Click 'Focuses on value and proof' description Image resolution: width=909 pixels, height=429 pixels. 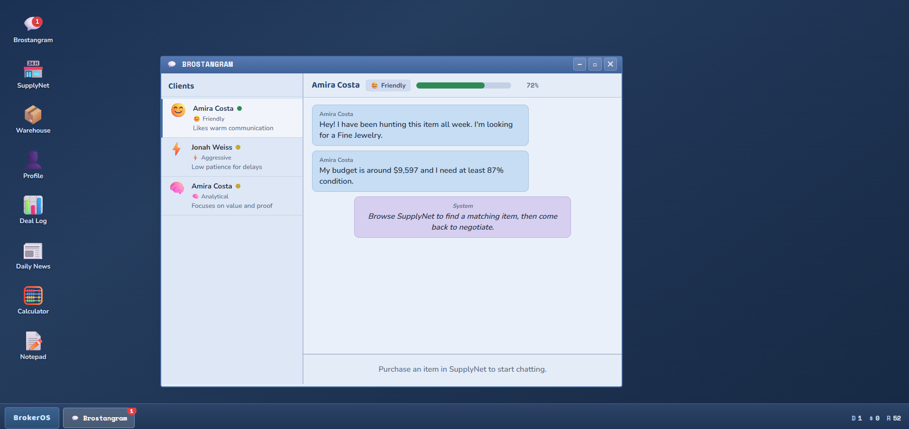[x=232, y=206]
